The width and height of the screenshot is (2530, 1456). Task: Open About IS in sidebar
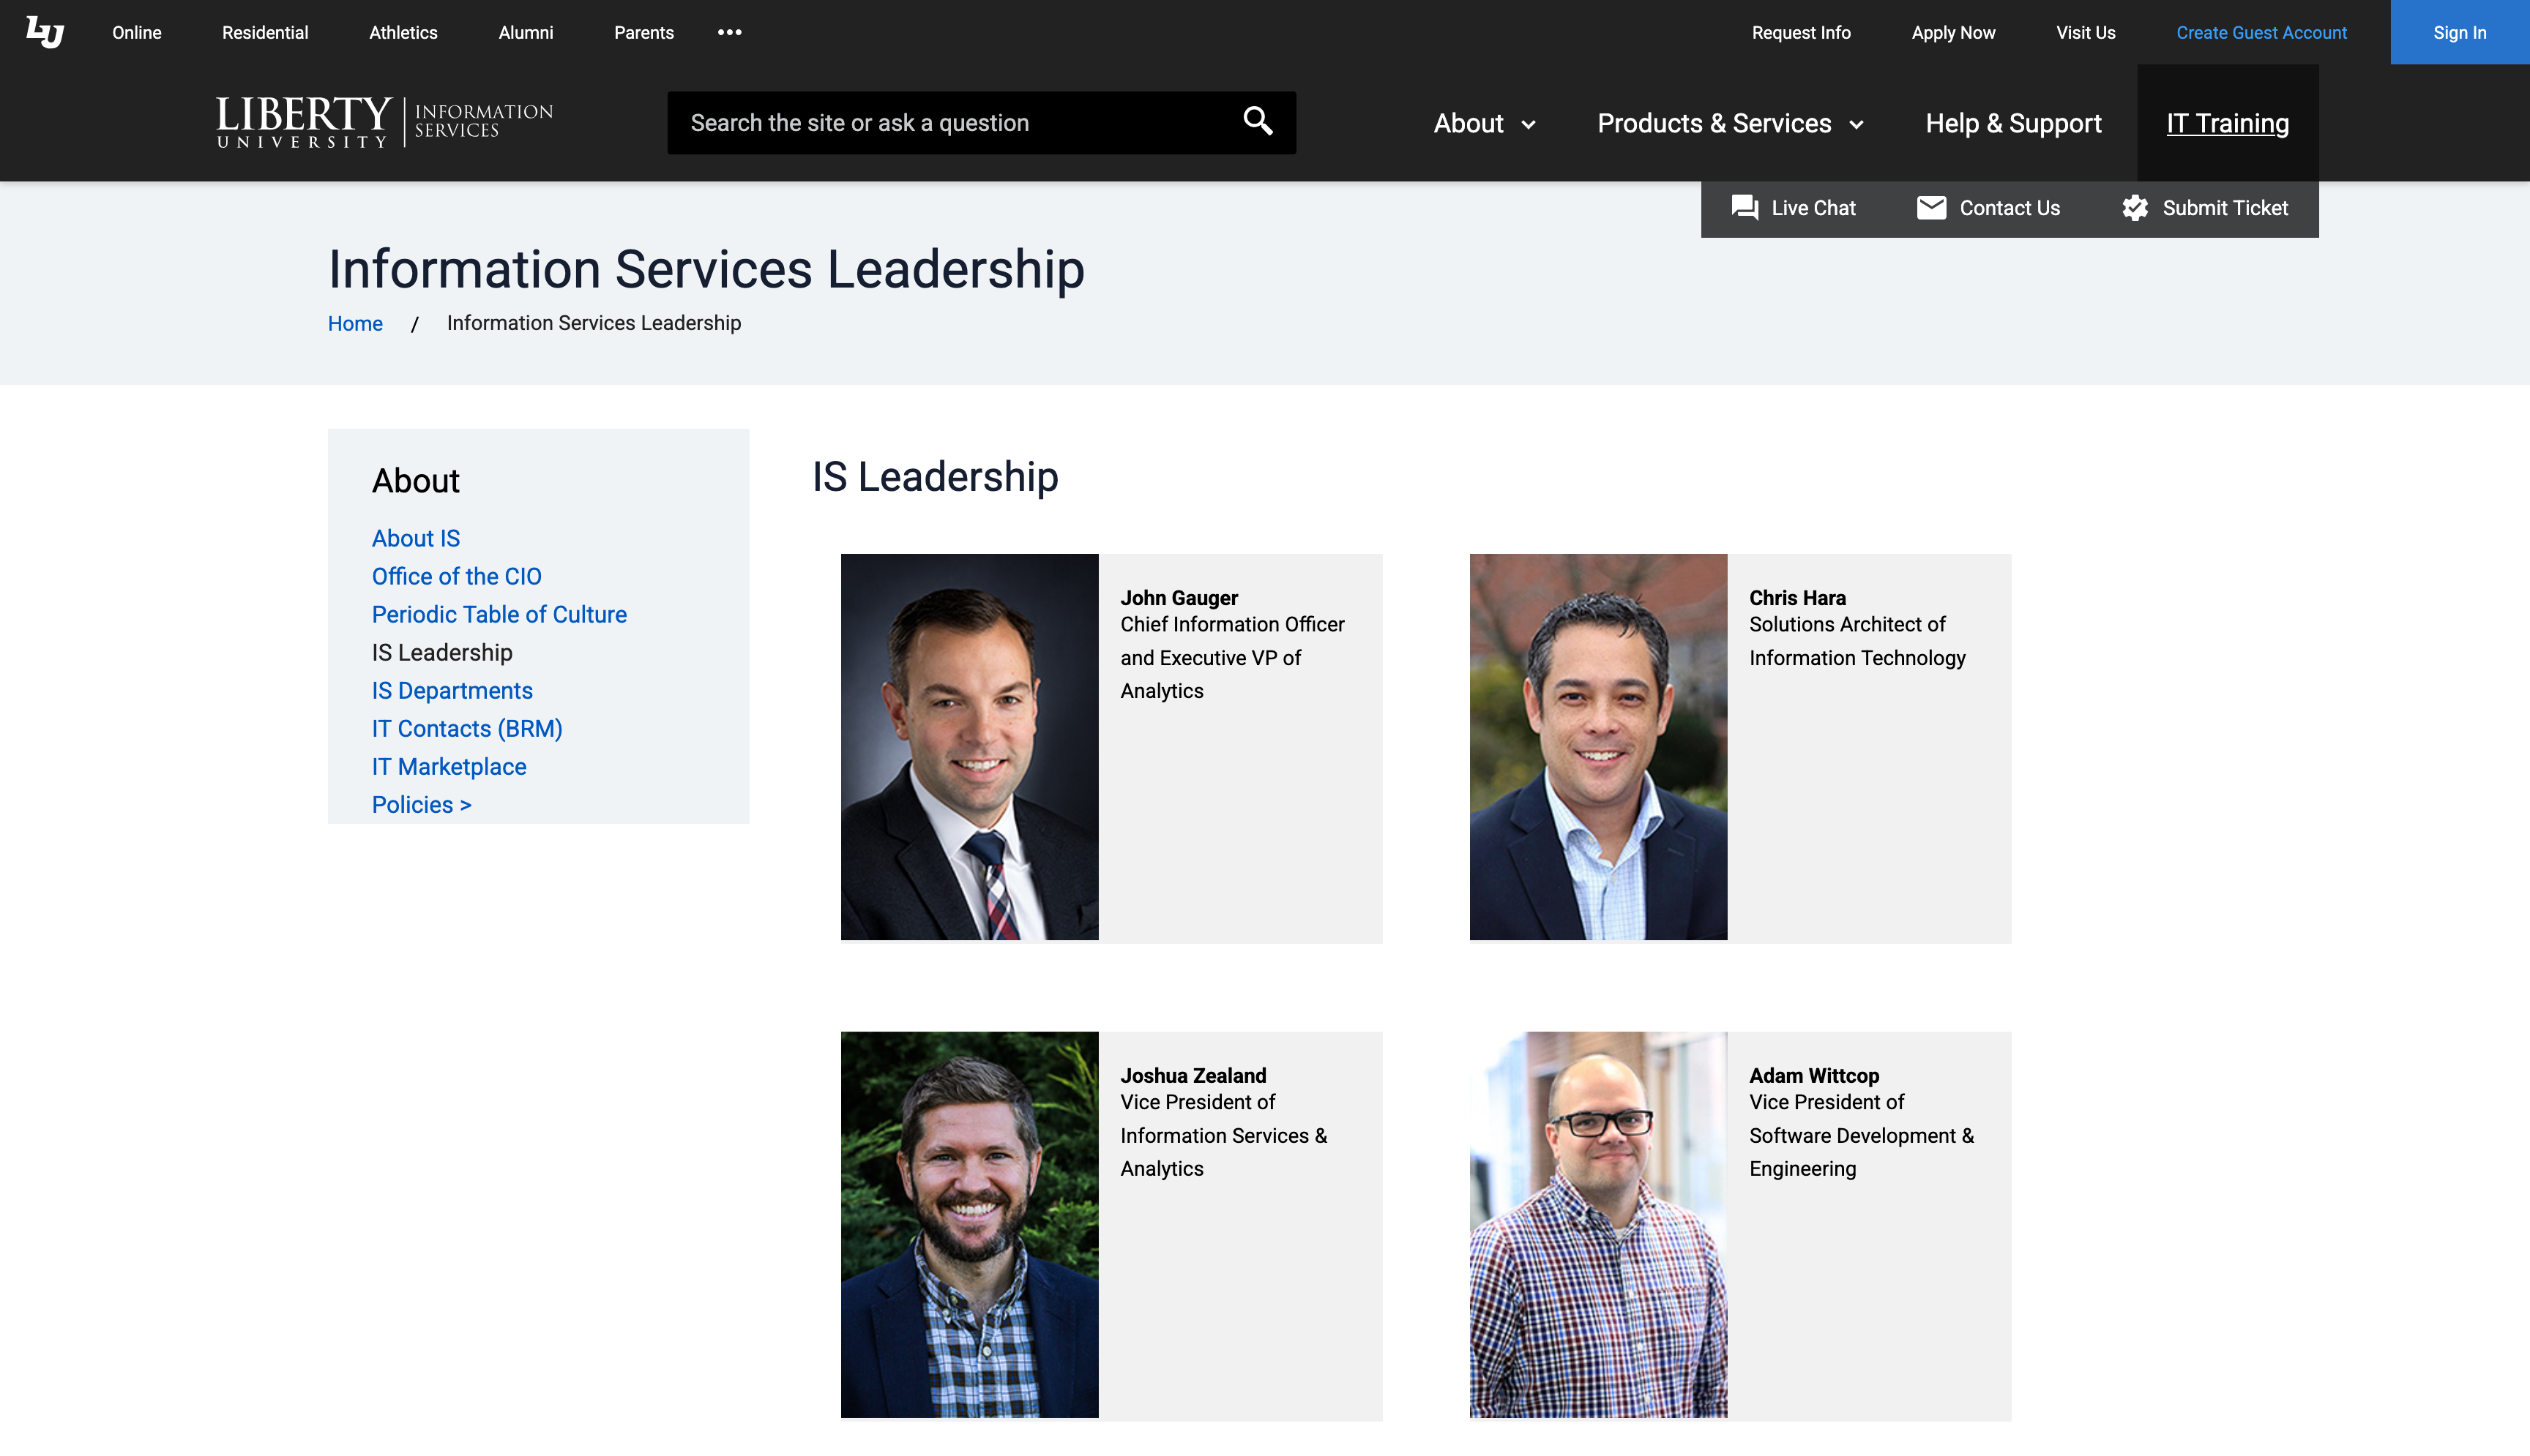415,538
